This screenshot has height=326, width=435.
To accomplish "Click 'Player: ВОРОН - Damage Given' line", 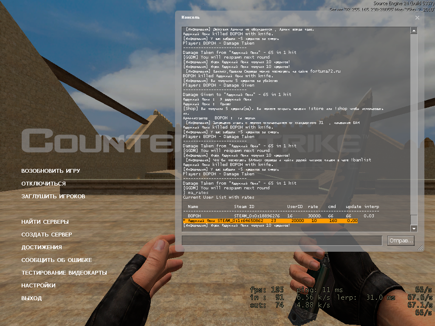I will click(218, 85).
